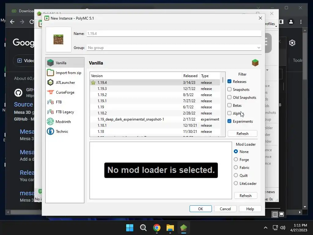
Task: Refresh the mod loader list
Action: 245,196
